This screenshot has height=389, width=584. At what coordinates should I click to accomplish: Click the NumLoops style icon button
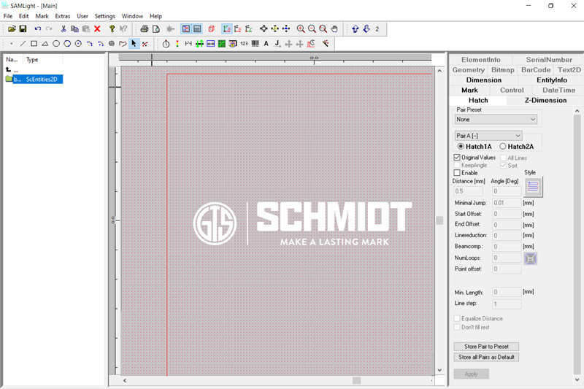tap(531, 258)
